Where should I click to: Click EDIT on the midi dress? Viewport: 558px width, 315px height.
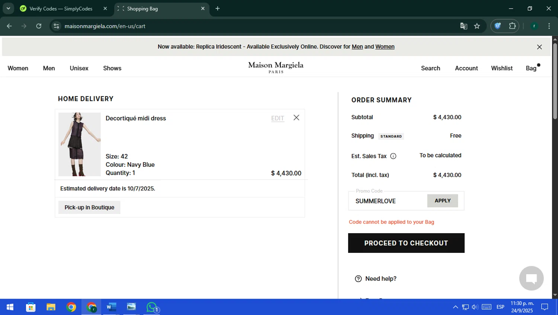tap(278, 118)
